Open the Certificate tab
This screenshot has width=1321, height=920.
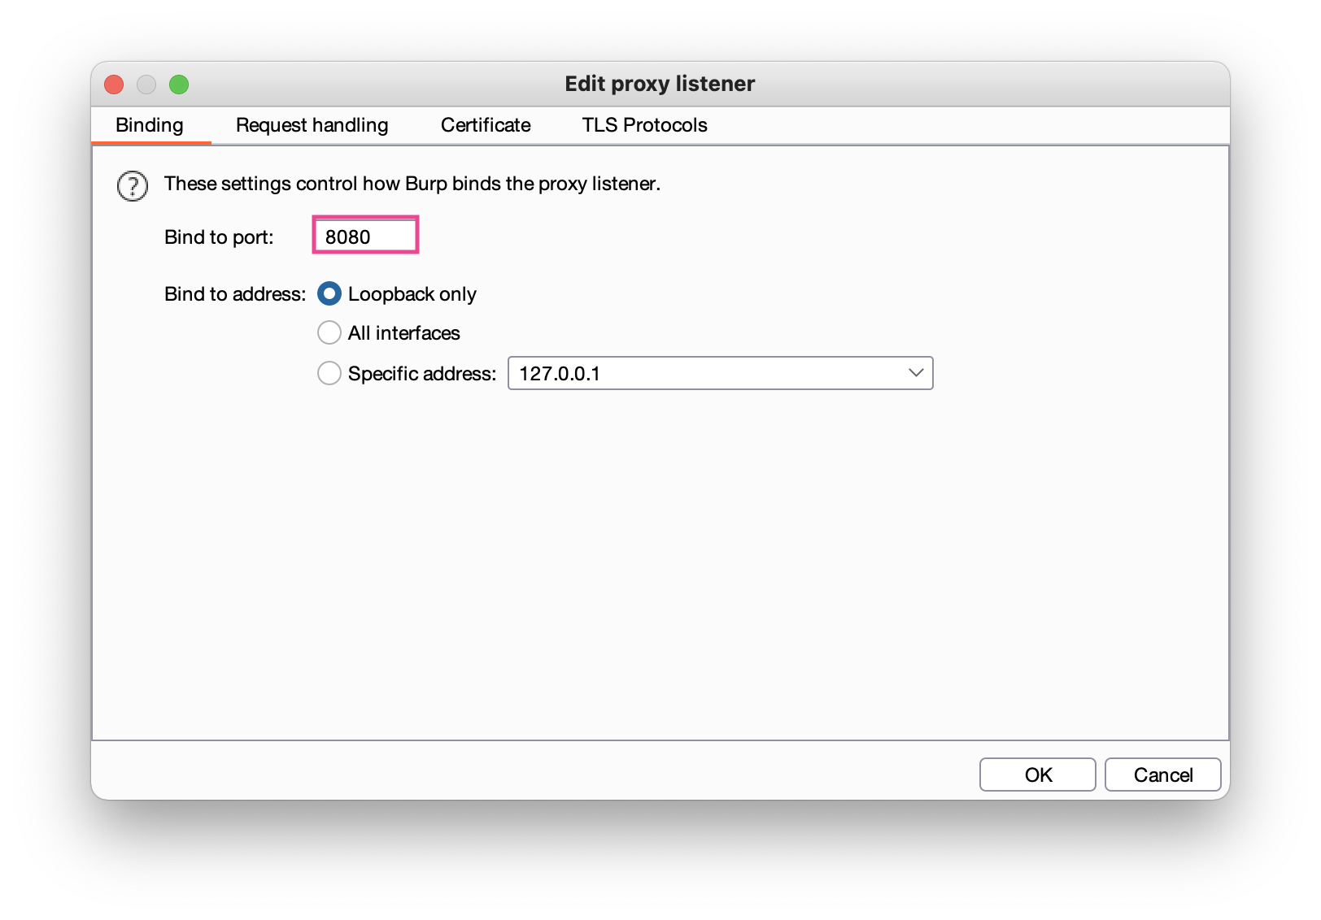[486, 125]
